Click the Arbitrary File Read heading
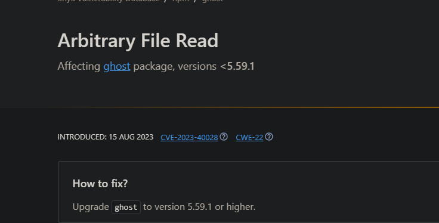The width and height of the screenshot is (439, 223). tap(138, 41)
